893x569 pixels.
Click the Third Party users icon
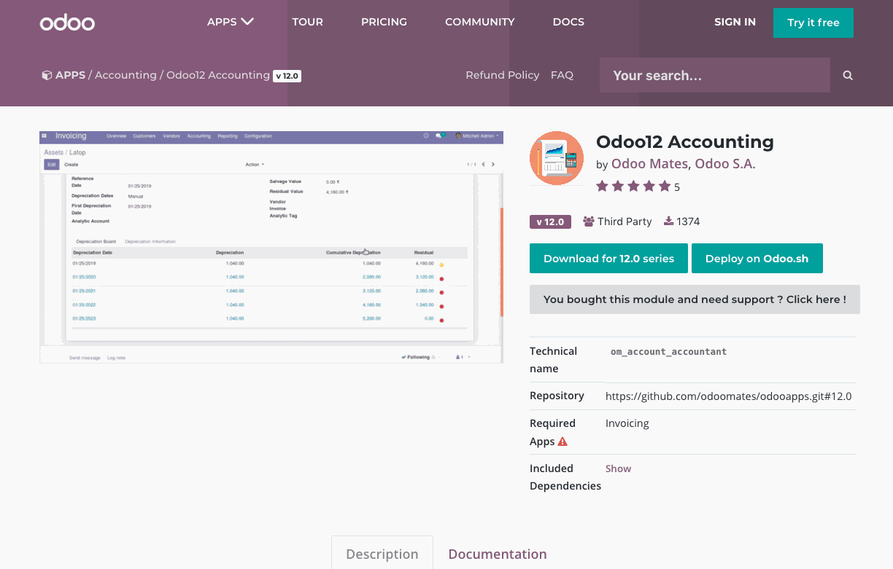[x=588, y=221]
